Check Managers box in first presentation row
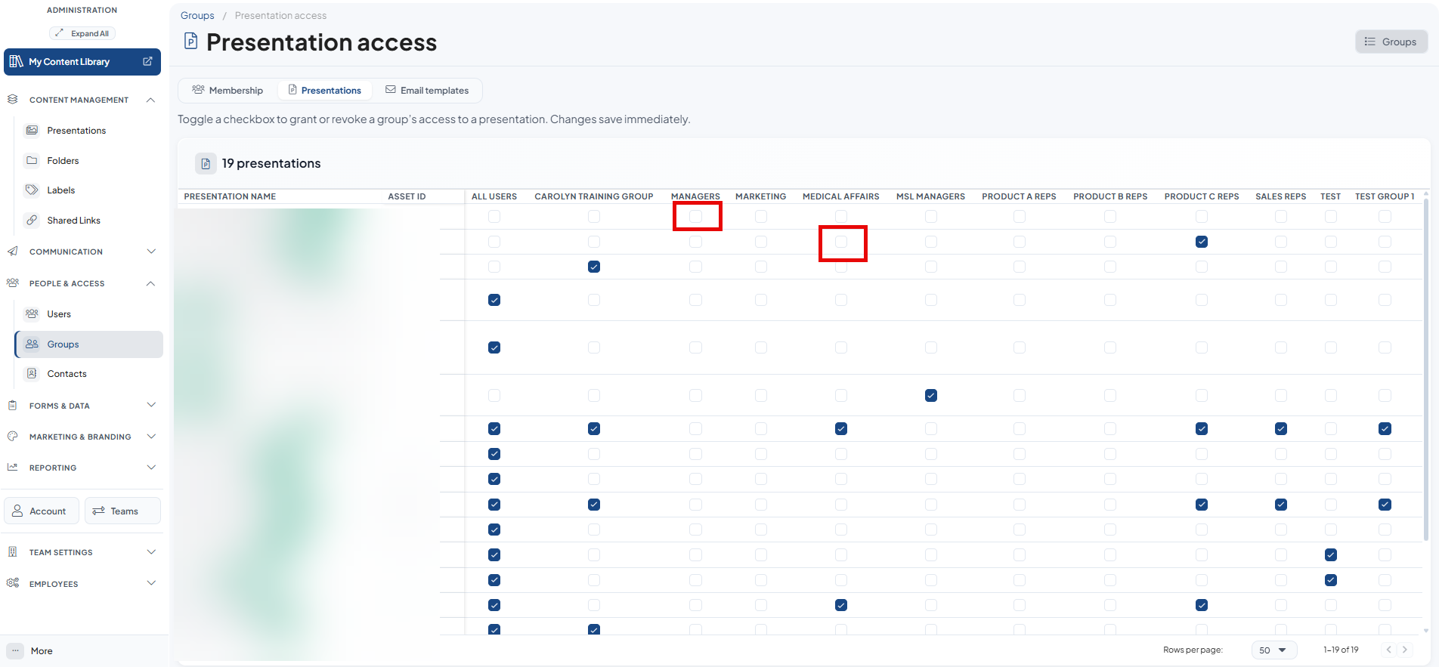Image resolution: width=1439 pixels, height=667 pixels. pyautogui.click(x=696, y=217)
